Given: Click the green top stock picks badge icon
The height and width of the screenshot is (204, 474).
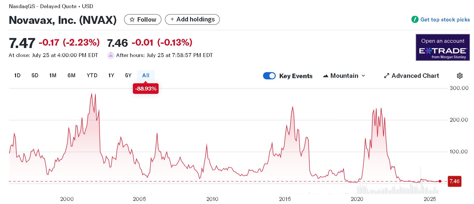Looking at the screenshot, I should pos(415,20).
